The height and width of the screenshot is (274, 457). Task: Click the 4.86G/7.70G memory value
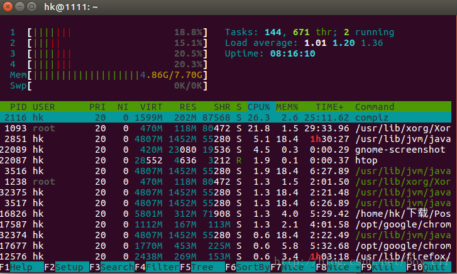click(171, 75)
